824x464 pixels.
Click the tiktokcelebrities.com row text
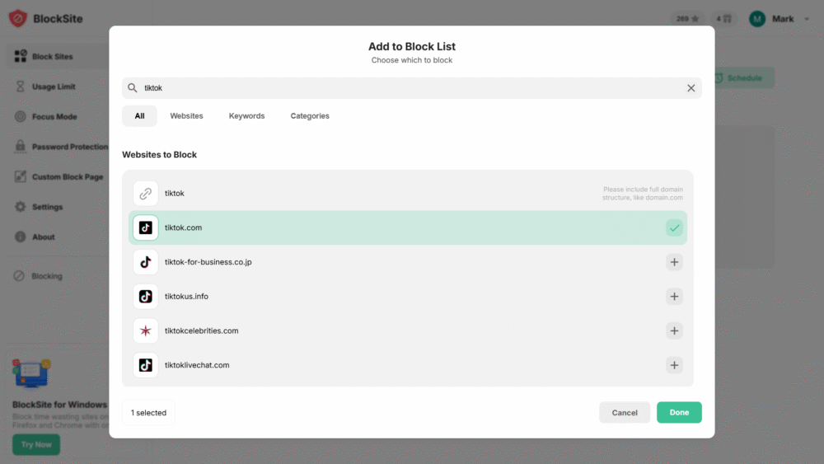click(202, 330)
